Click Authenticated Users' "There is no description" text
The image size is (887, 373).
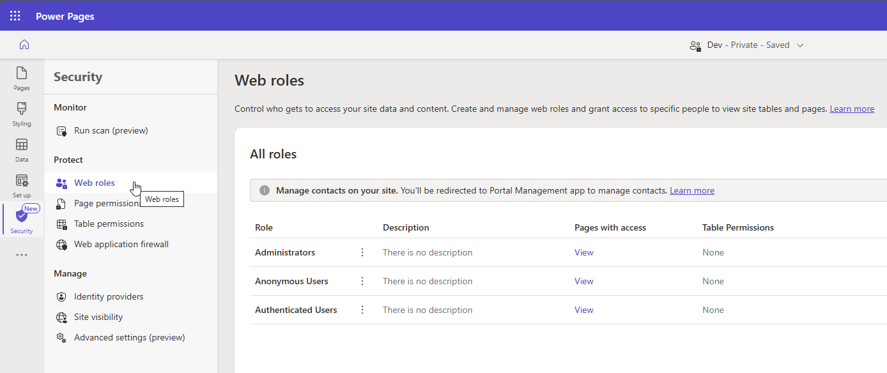click(428, 310)
